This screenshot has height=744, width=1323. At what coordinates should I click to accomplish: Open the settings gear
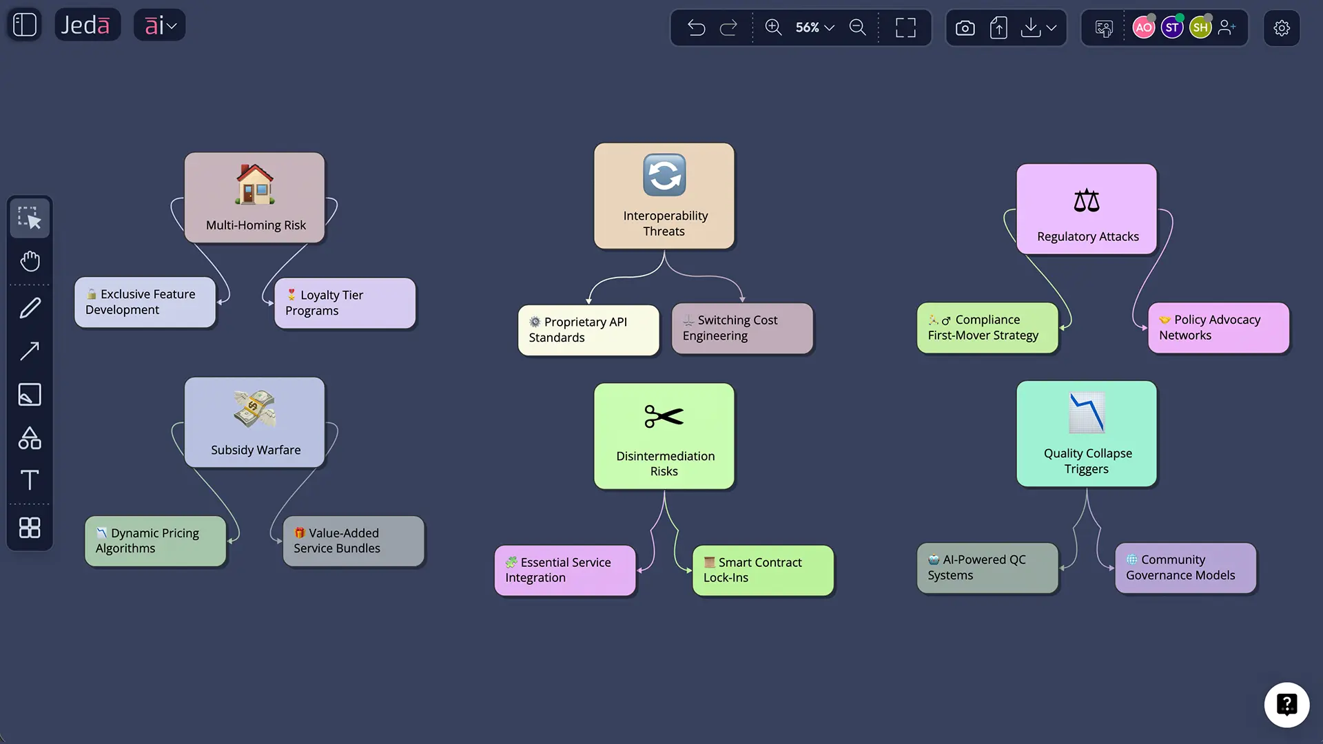(x=1282, y=28)
